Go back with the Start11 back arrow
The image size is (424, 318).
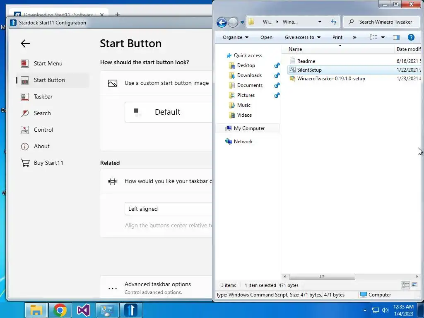[x=25, y=43]
